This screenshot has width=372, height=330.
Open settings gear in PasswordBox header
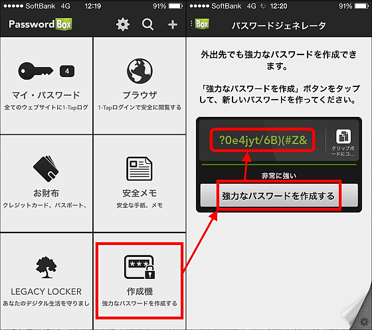(123, 25)
